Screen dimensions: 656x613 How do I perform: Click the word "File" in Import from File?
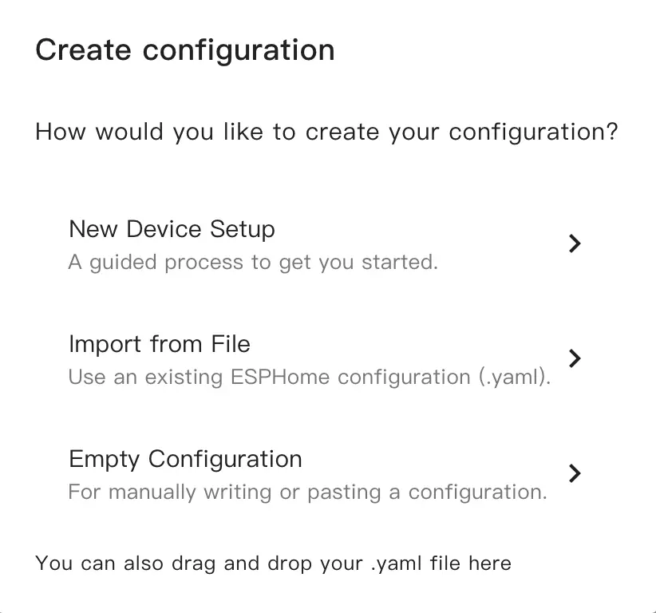pos(231,345)
